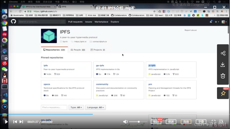Open the go-ipfs pinned repository
The height and width of the screenshot is (129, 230).
tap(100, 65)
